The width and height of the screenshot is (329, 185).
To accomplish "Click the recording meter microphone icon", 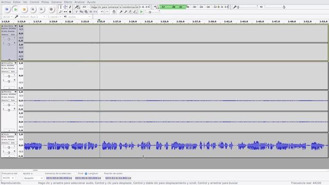I will 77,7.
